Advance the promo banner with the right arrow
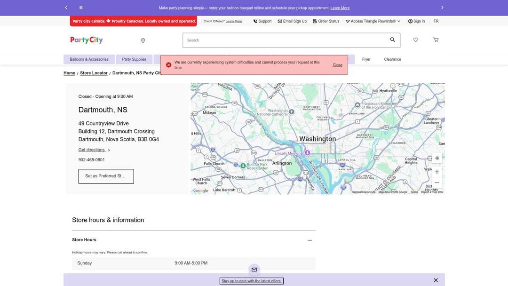 click(441, 7)
